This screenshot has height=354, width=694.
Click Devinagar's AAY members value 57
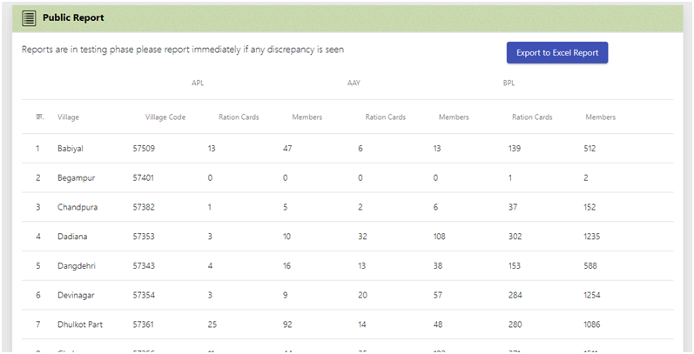[437, 295]
